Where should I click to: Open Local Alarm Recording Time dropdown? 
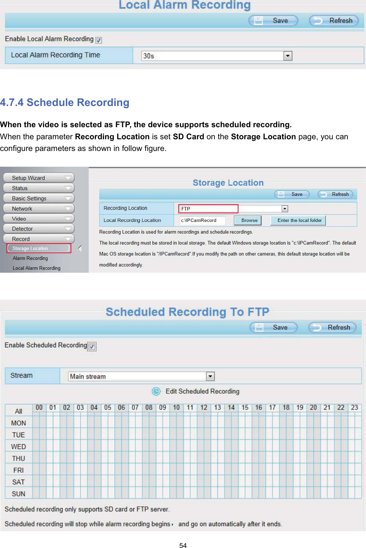217,56
